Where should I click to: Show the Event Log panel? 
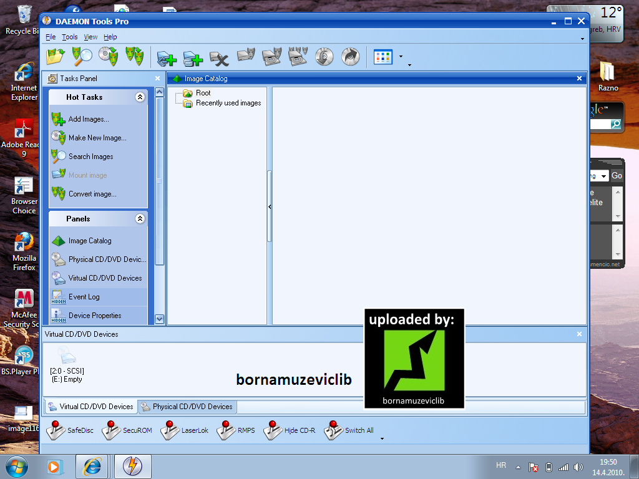84,297
